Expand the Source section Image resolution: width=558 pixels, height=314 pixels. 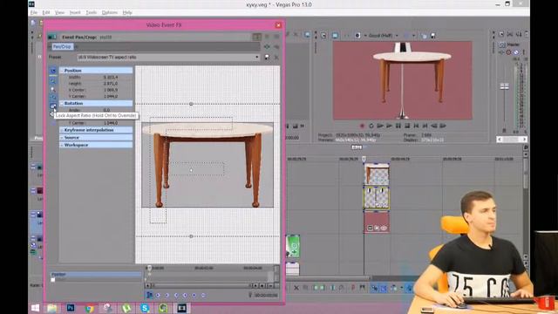[62, 138]
